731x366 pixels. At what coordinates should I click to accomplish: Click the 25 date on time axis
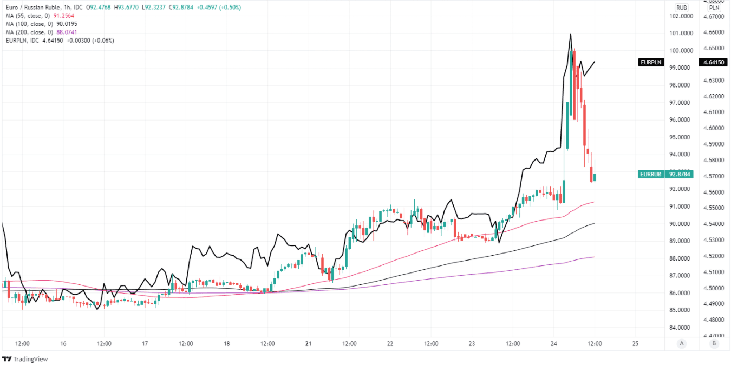635,343
